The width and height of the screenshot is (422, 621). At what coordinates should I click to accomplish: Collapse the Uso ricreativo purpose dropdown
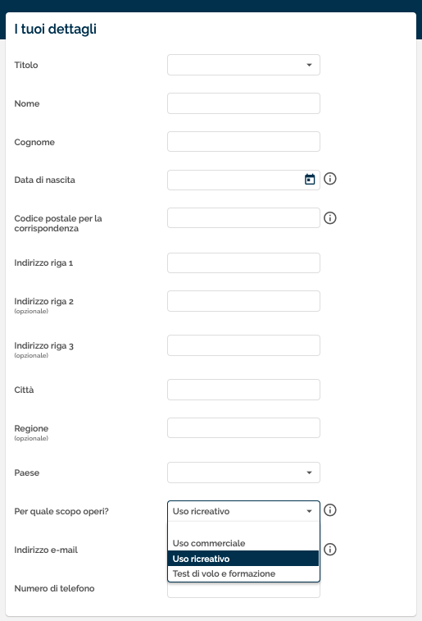(x=243, y=511)
